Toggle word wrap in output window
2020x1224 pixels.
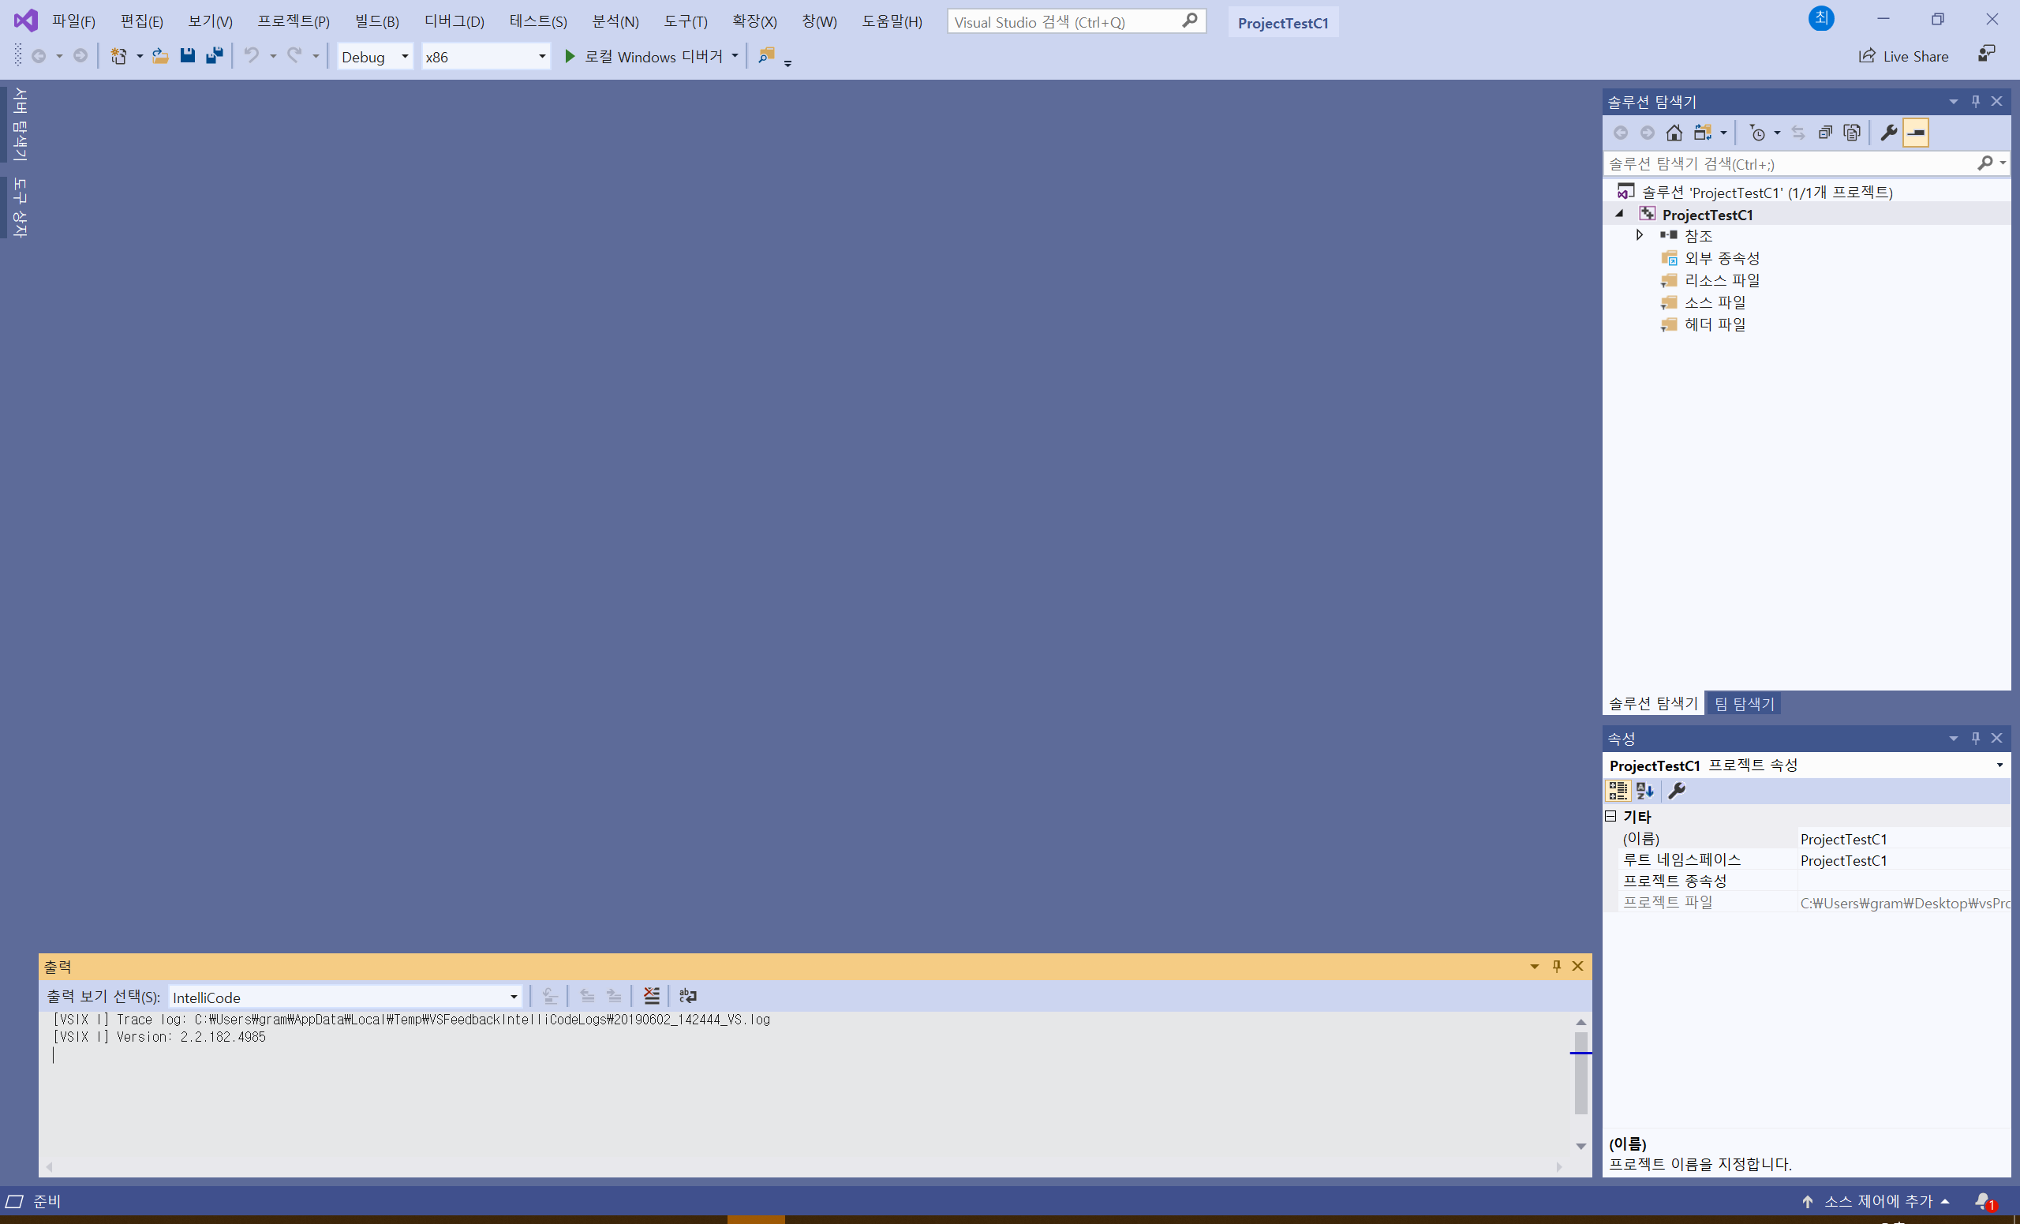tap(688, 996)
